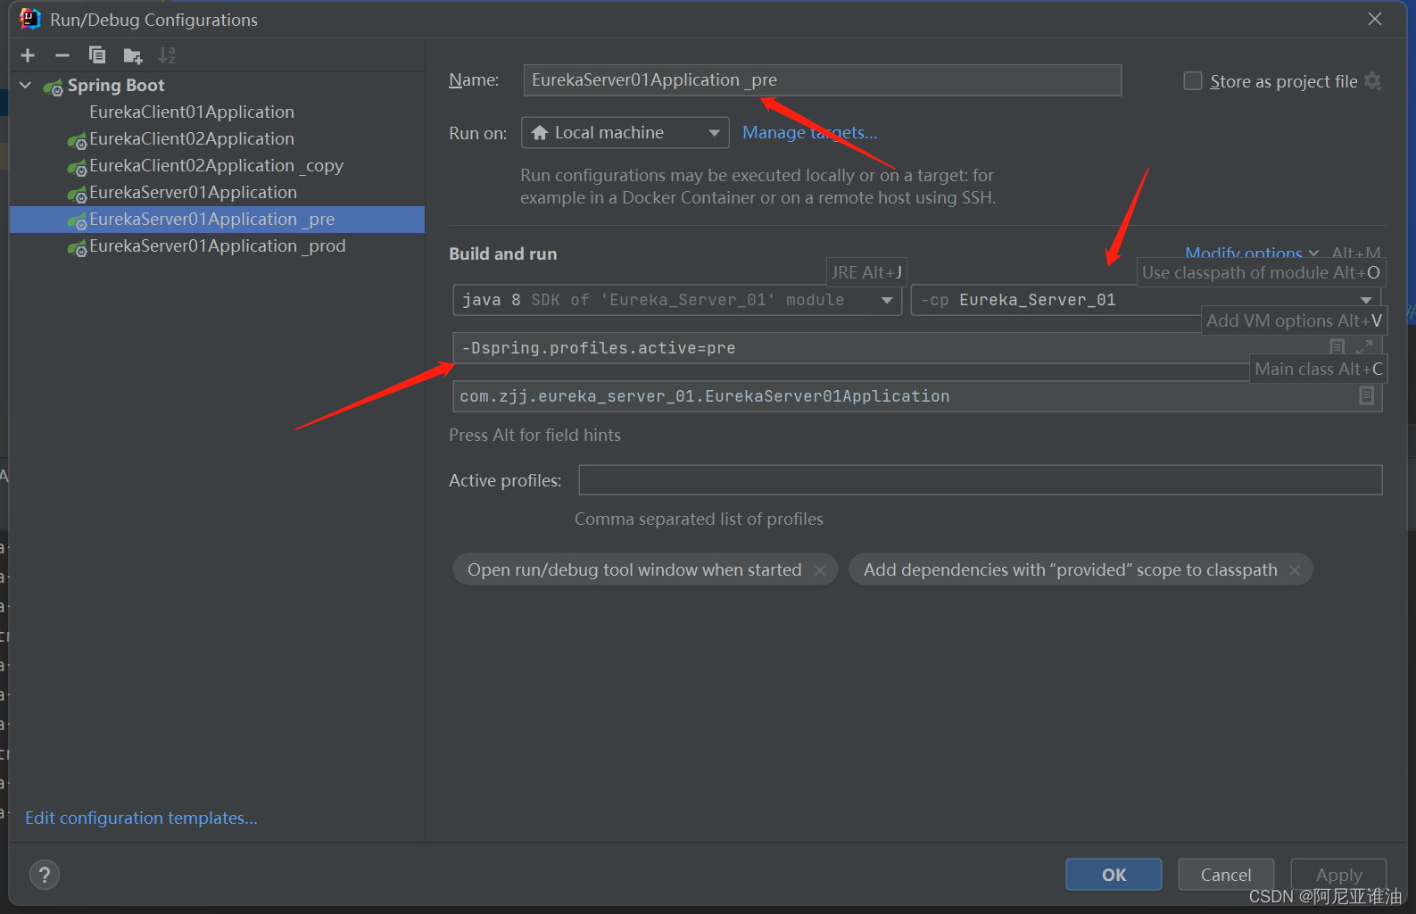
Task: Focus the Name input field
Action: pos(822,80)
